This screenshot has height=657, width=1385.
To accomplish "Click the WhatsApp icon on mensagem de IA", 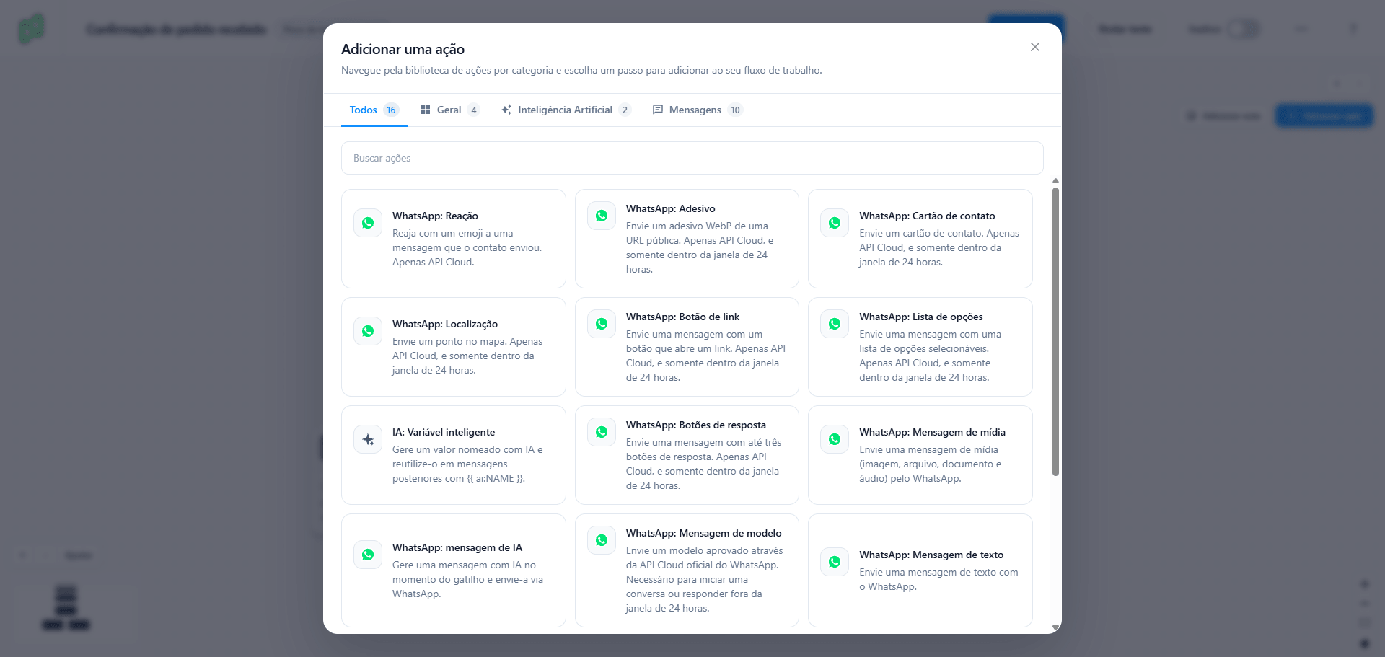I will 368,555.
